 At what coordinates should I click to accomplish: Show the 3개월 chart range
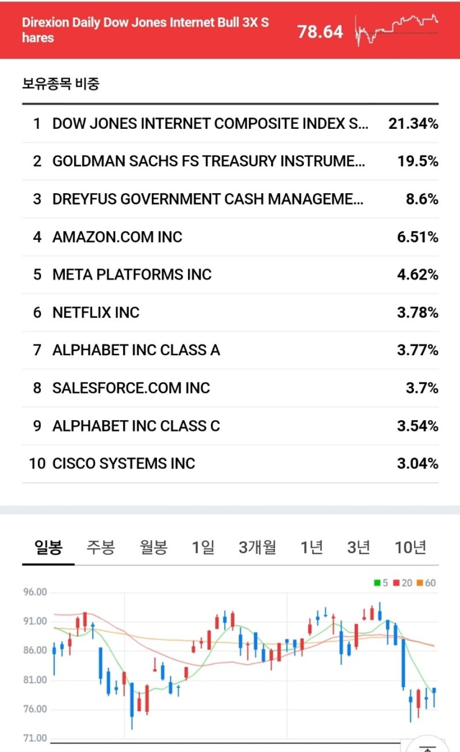pyautogui.click(x=257, y=547)
